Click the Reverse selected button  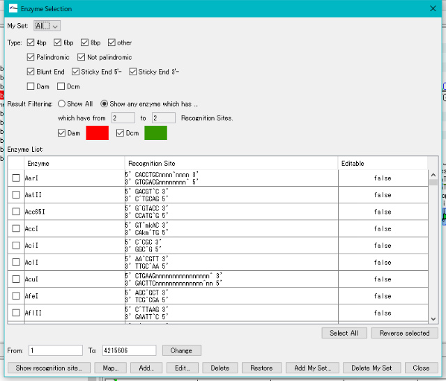[x=404, y=333]
